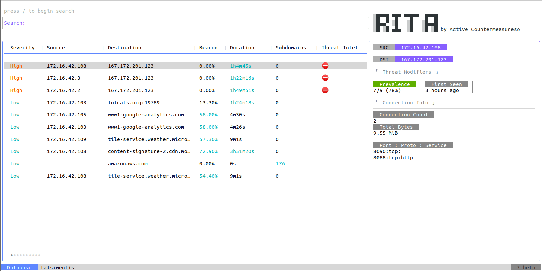Click the Severity column header

(22, 48)
